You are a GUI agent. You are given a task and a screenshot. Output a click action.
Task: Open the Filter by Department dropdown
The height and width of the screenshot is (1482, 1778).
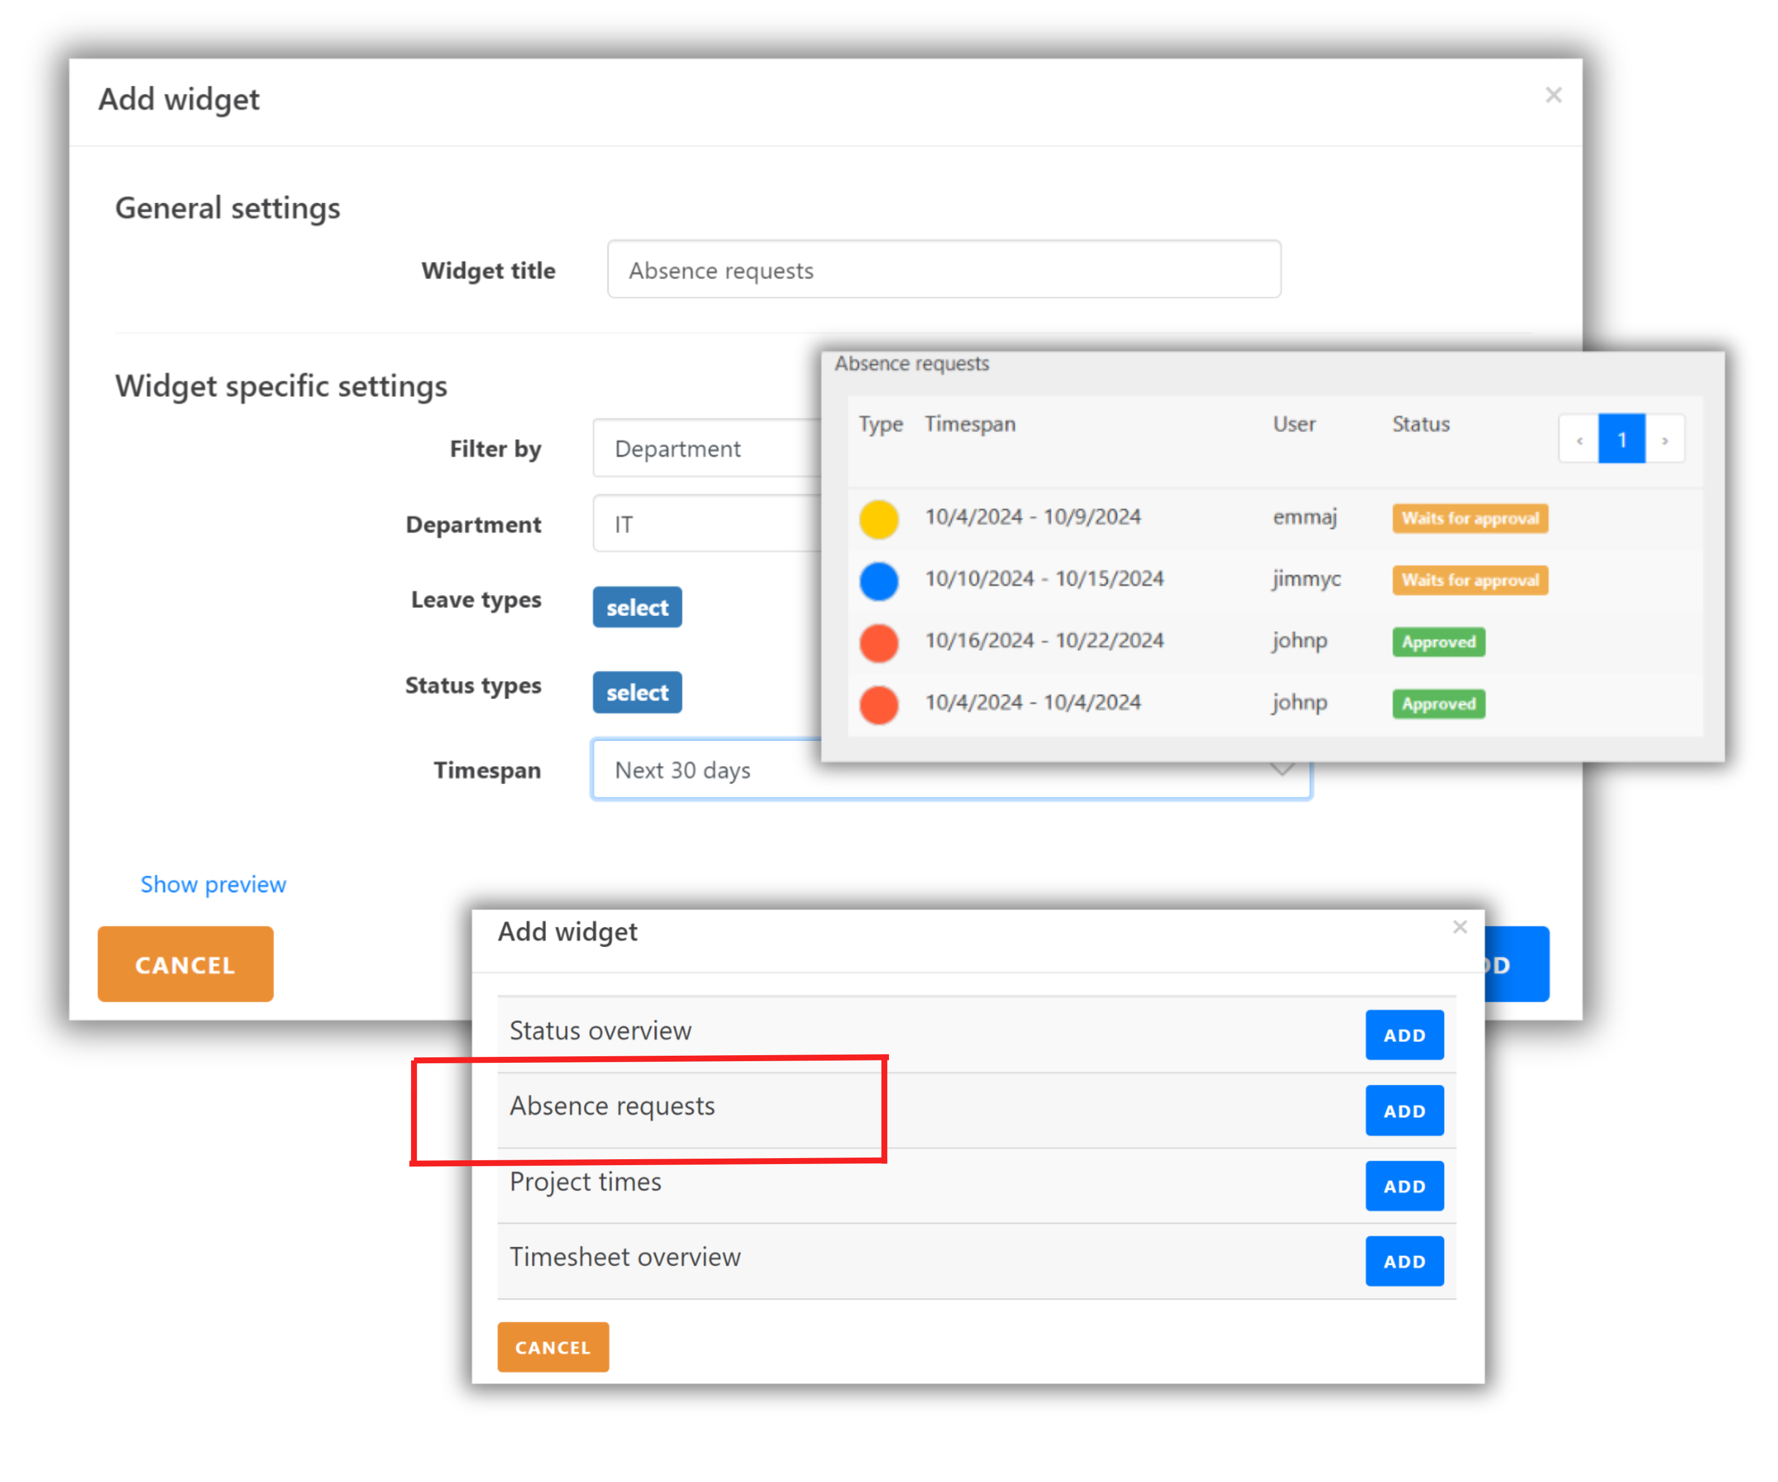(x=707, y=449)
